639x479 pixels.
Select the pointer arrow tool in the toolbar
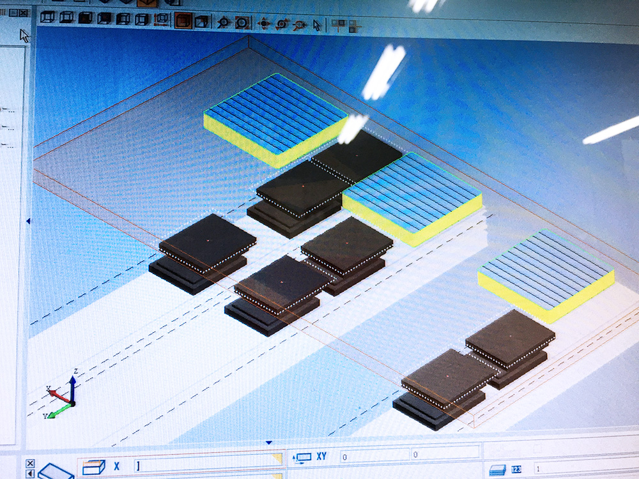click(x=317, y=26)
